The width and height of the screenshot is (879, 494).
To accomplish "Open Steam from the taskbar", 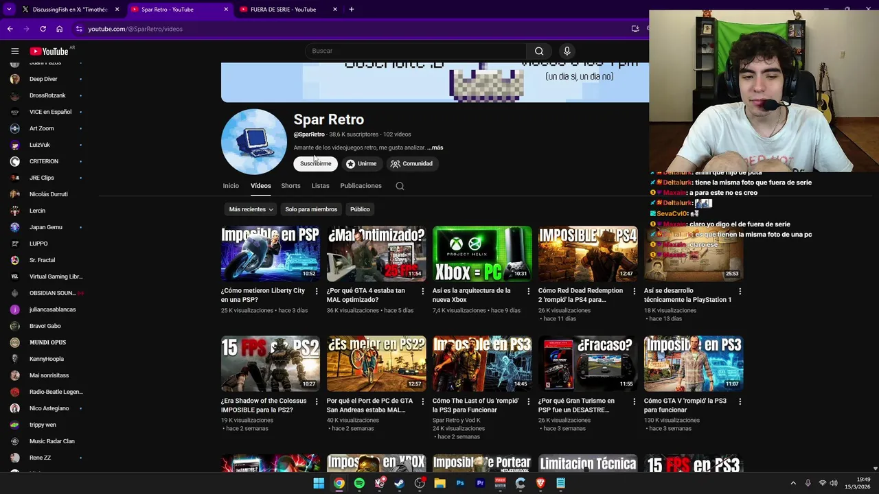I will 399,483.
